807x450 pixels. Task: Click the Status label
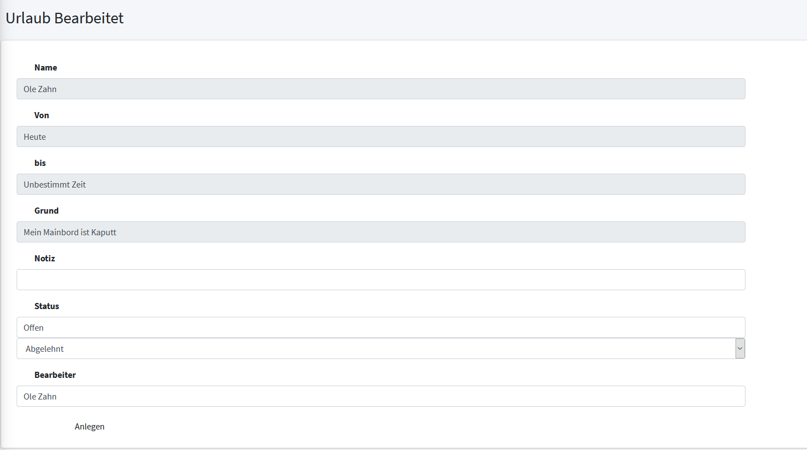point(47,306)
